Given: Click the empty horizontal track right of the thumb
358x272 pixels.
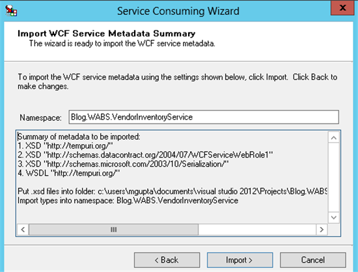Looking at the screenshot, I should point(257,229).
